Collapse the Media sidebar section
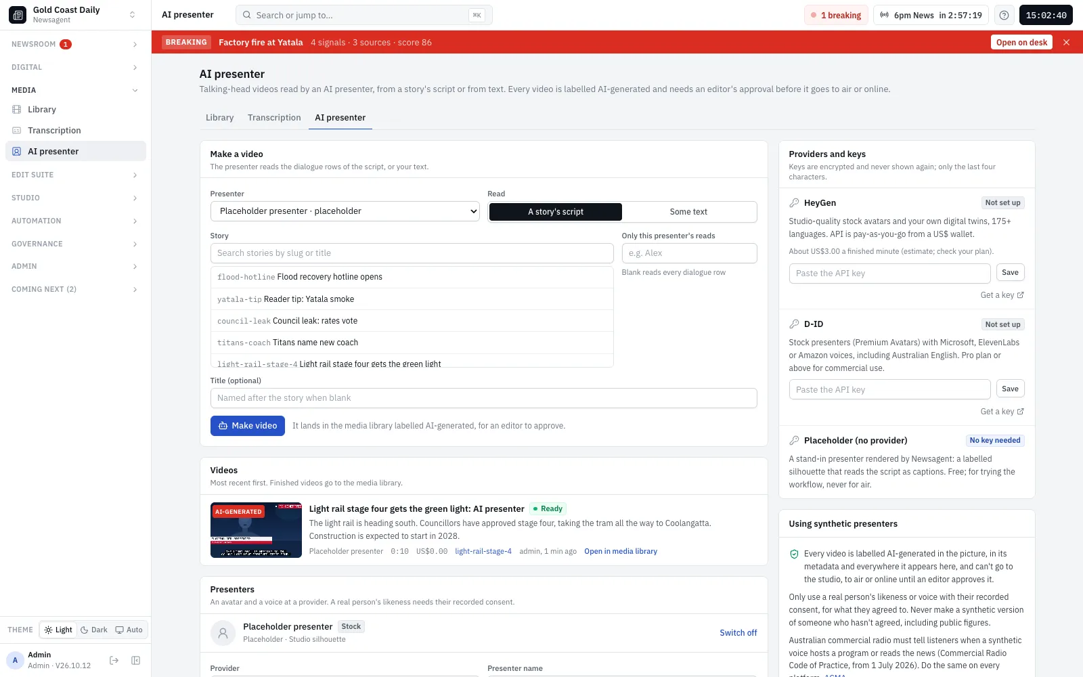 coord(76,90)
